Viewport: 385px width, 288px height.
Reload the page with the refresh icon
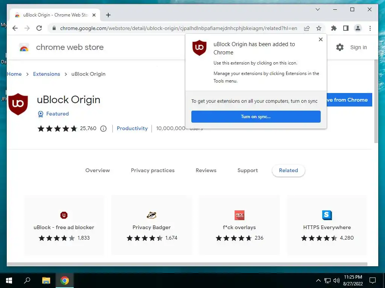39,28
